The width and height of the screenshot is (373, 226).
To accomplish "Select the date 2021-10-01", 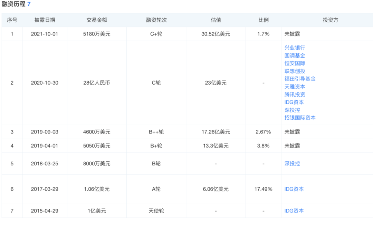I will coord(45,34).
